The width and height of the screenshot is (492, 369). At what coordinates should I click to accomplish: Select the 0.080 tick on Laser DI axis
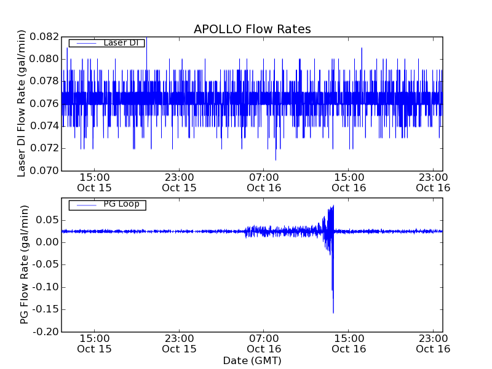point(44,59)
